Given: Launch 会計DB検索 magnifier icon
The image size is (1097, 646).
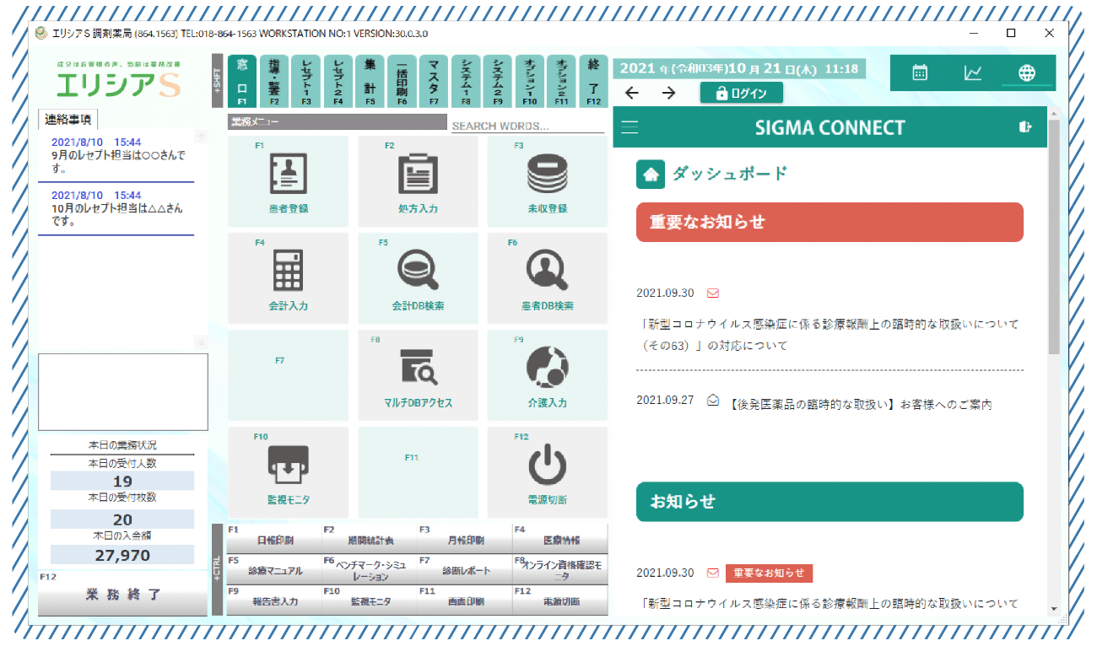Looking at the screenshot, I should 418,272.
